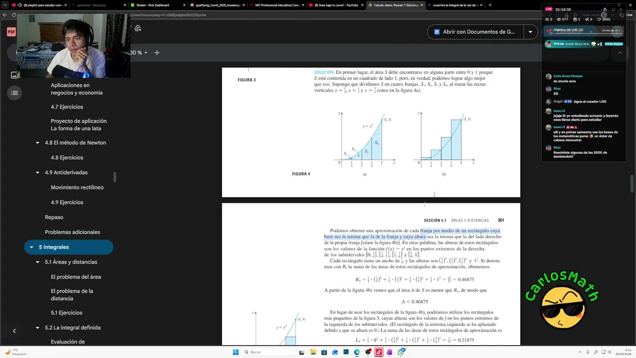Close the LIVE overlay panel
Viewport: 636px width, 358px height.
[x=620, y=9]
